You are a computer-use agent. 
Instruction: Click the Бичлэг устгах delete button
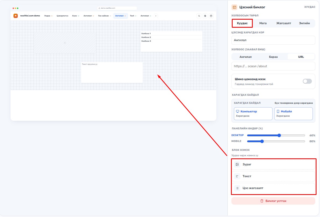pos(273,201)
